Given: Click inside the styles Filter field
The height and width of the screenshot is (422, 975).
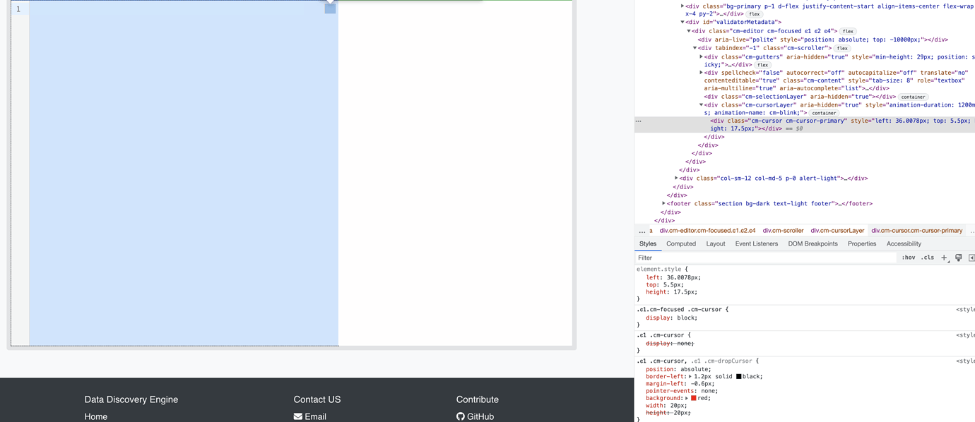Looking at the screenshot, I should pos(707,258).
